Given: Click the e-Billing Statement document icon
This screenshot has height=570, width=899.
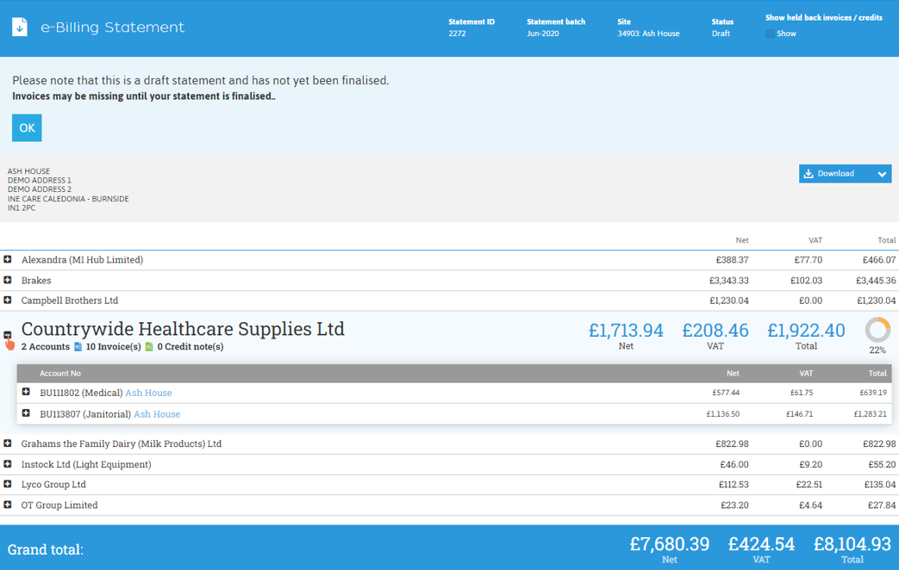Looking at the screenshot, I should 20,27.
